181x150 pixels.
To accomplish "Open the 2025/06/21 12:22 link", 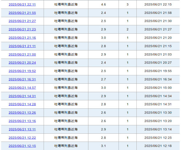I will tap(22, 138).
